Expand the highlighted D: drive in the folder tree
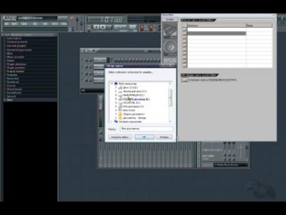 point(116,99)
